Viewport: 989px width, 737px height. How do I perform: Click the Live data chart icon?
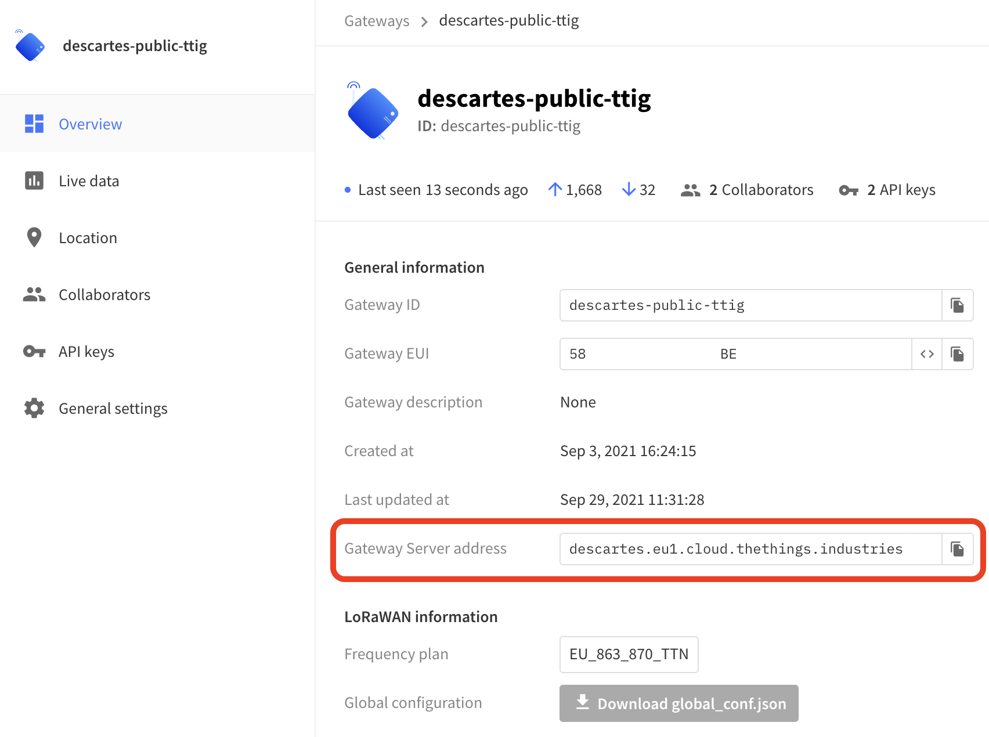click(x=34, y=180)
